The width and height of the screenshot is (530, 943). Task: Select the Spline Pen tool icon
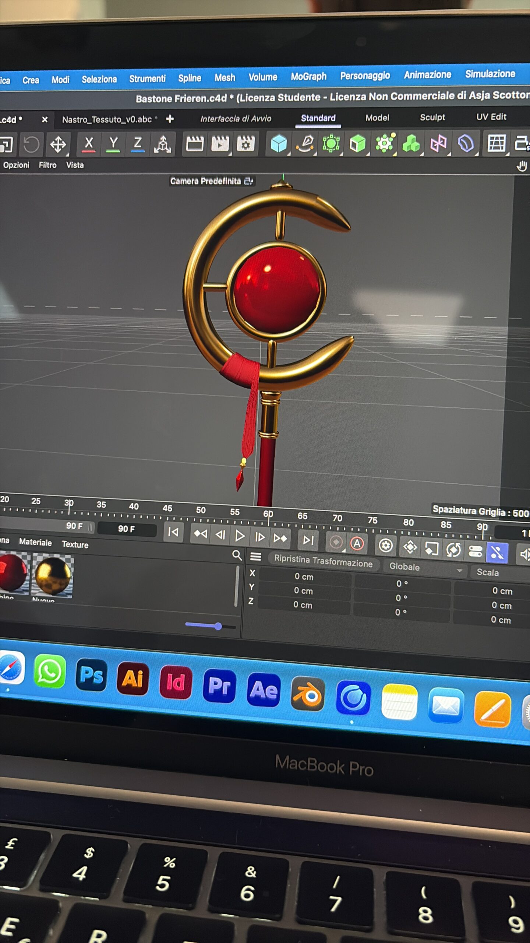(x=305, y=143)
